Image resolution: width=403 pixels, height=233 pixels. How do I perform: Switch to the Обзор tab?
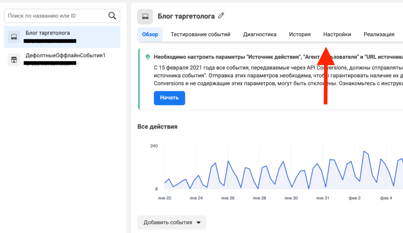150,34
